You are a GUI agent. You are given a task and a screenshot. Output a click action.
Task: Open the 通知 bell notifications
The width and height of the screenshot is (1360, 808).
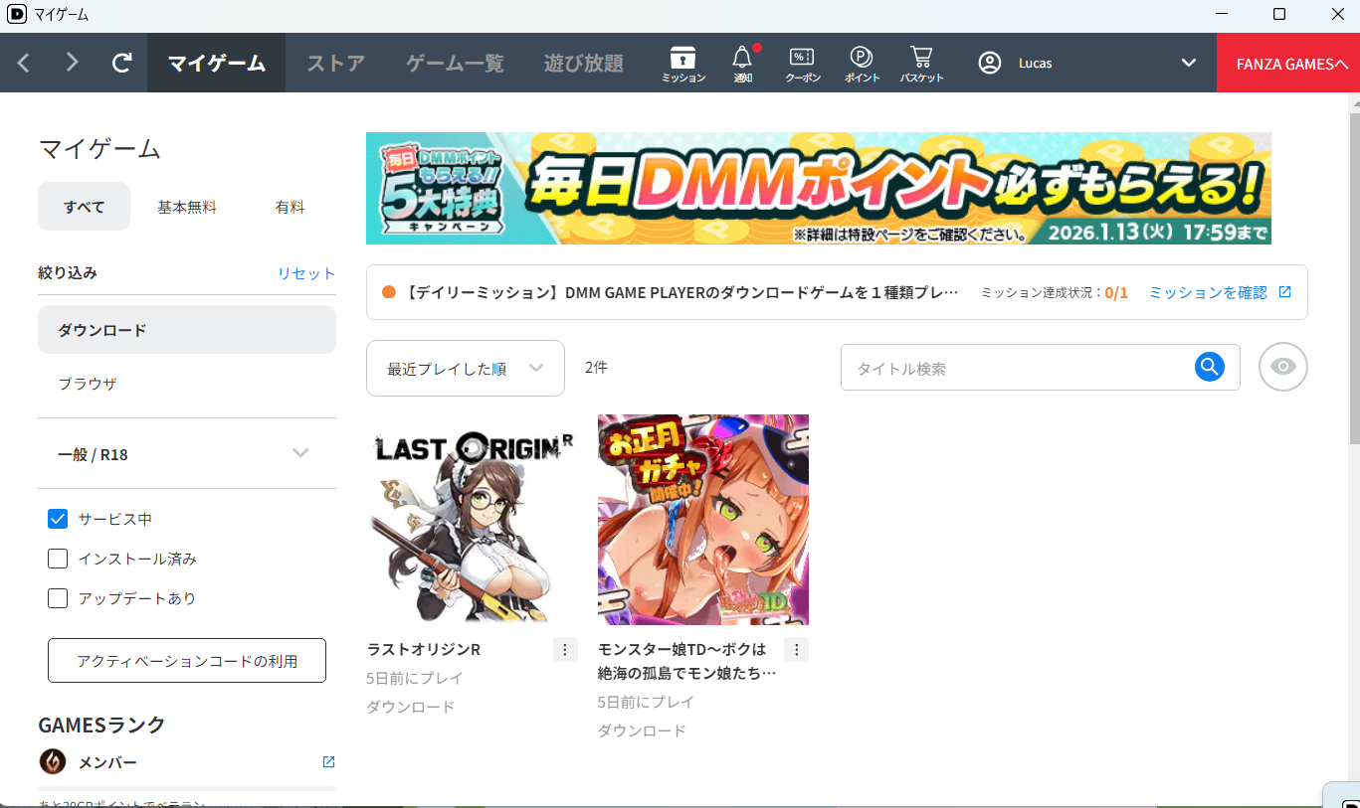pos(743,64)
